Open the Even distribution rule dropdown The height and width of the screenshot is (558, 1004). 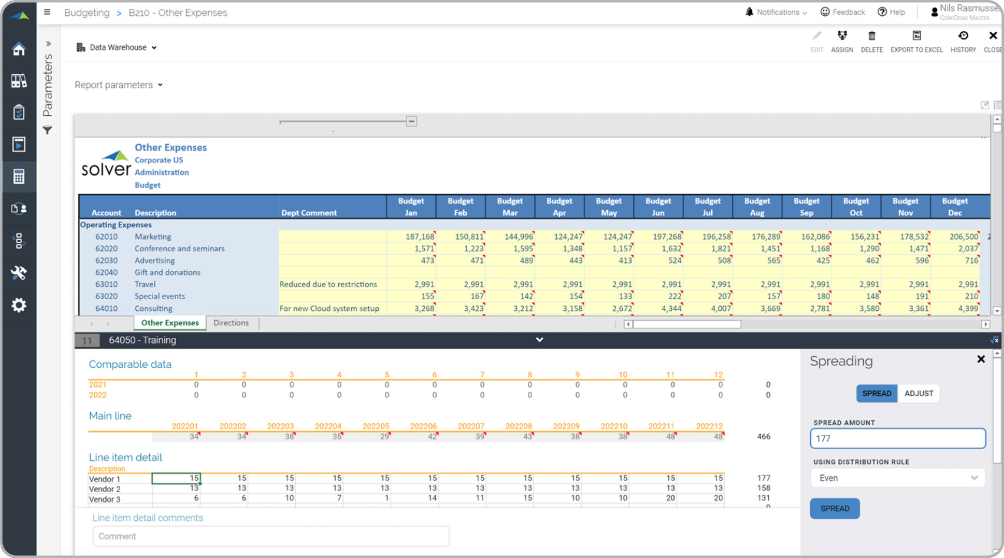pos(897,478)
